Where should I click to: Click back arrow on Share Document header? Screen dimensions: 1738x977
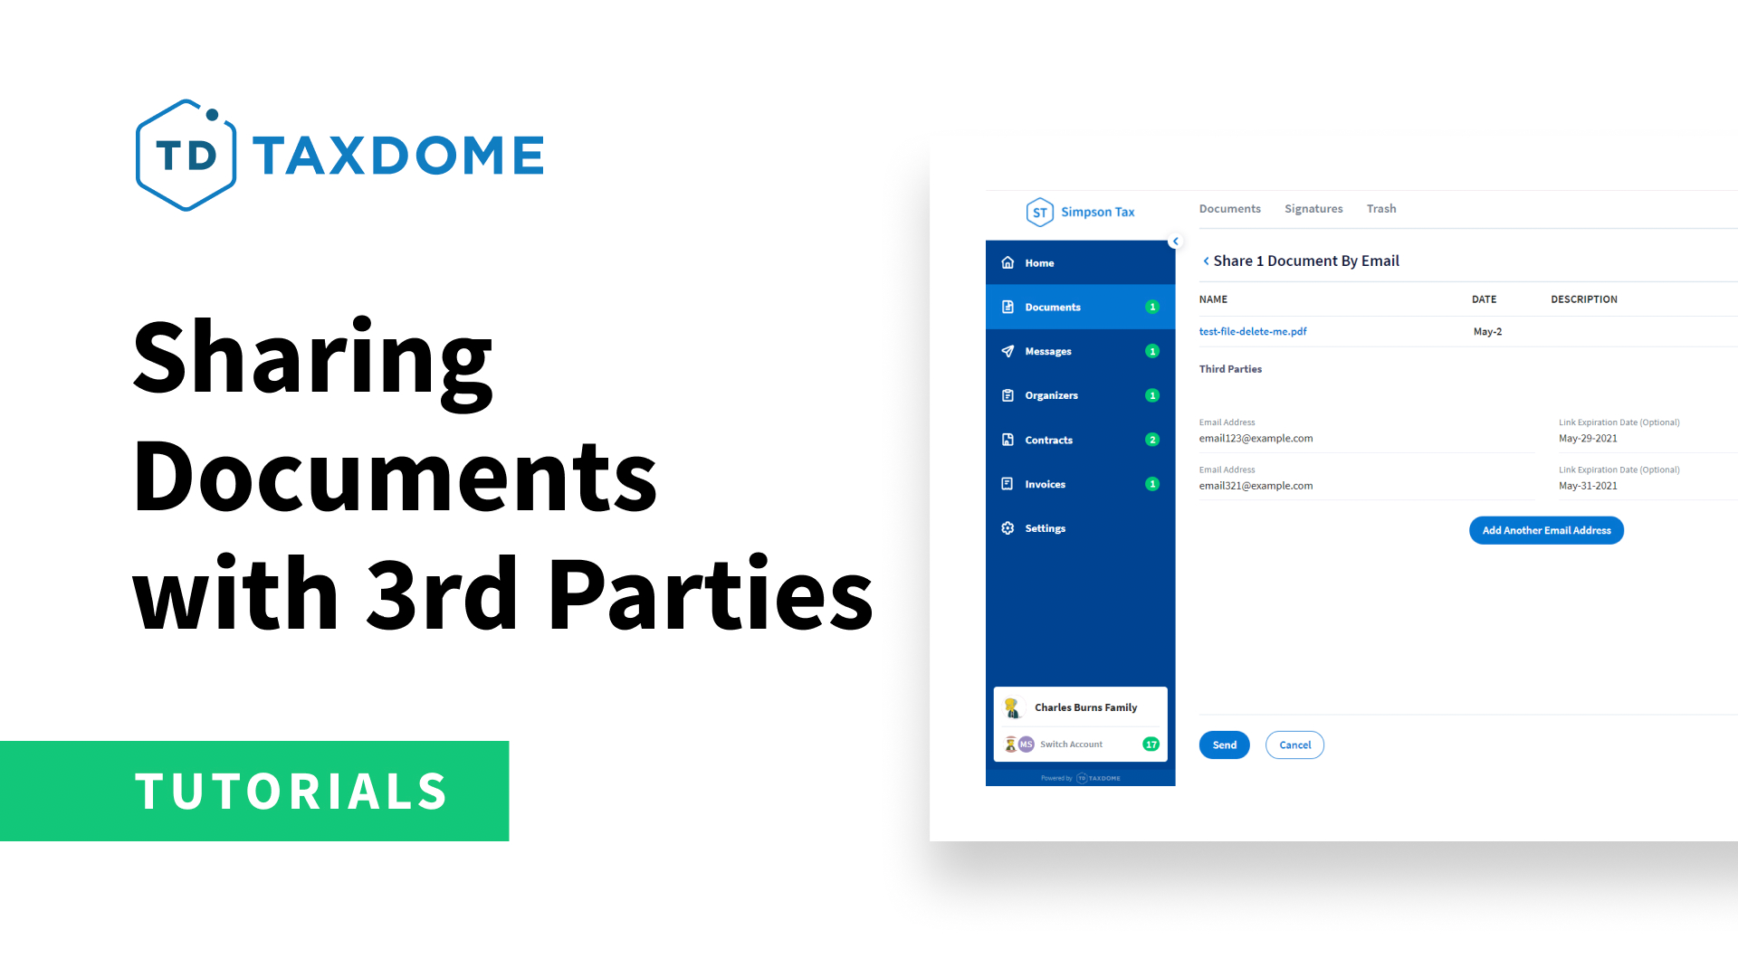point(1203,260)
